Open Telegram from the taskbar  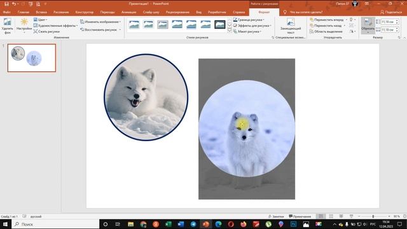(193, 224)
